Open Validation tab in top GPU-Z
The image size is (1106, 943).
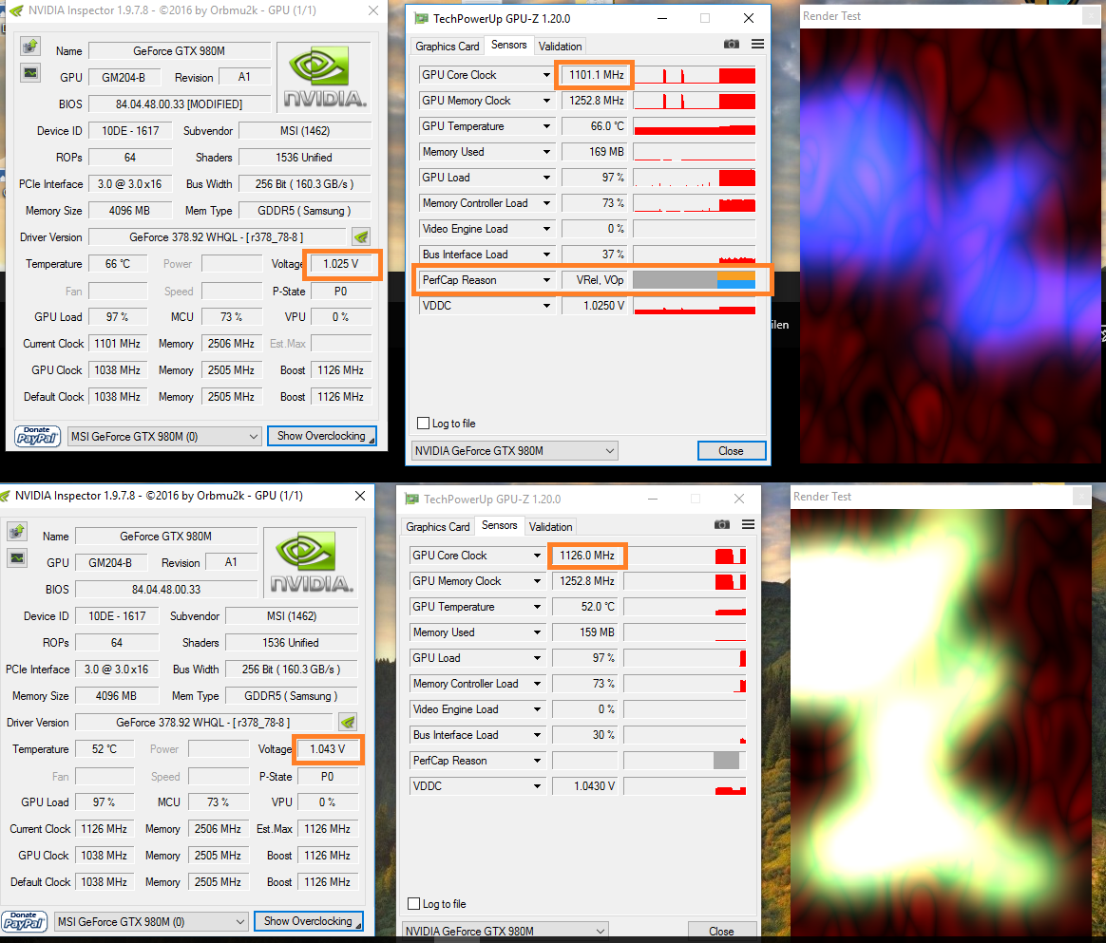click(x=560, y=46)
